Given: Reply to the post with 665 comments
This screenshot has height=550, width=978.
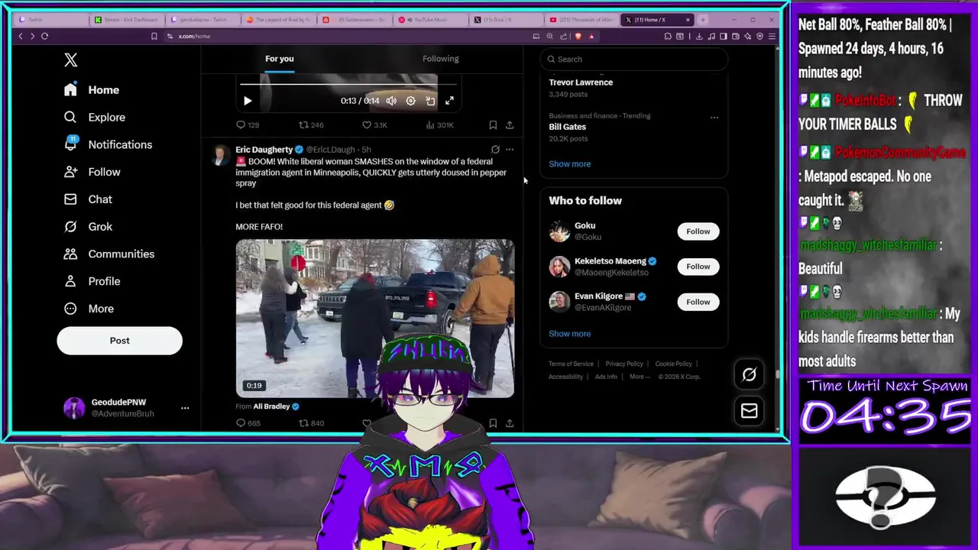Looking at the screenshot, I should point(248,423).
